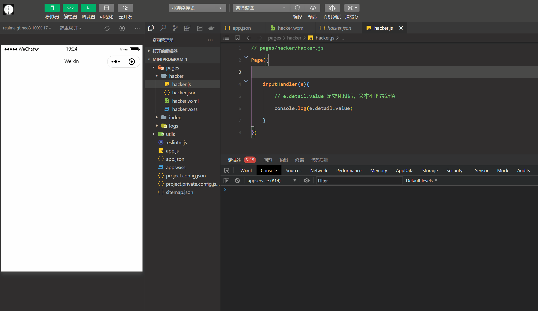The width and height of the screenshot is (538, 311).
Task: Open app.js in the file tree
Action: [x=183, y=151]
